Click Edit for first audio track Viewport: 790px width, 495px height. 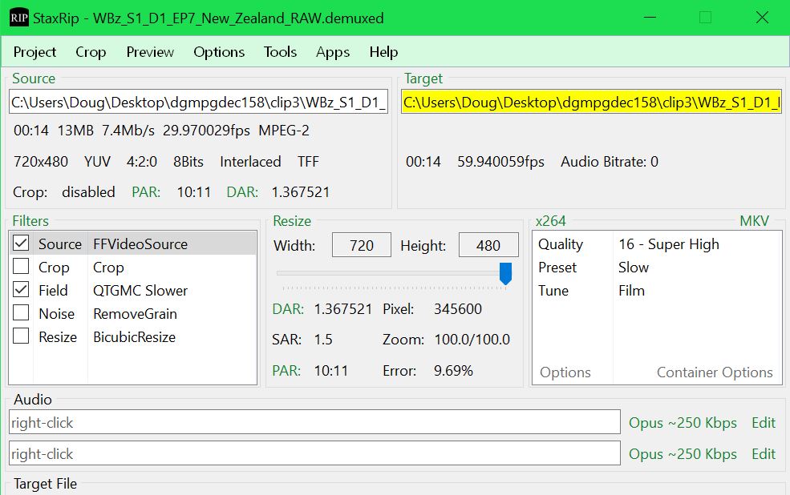pos(764,423)
